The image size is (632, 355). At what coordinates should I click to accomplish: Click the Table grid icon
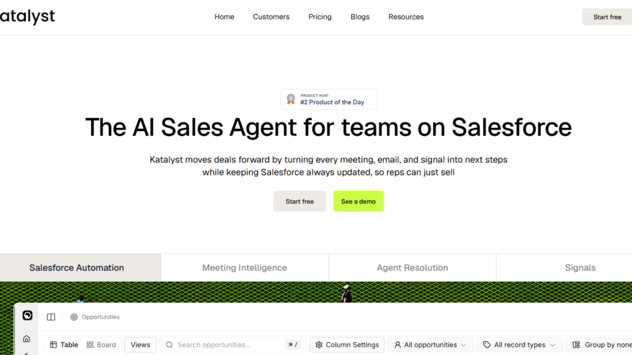click(53, 344)
